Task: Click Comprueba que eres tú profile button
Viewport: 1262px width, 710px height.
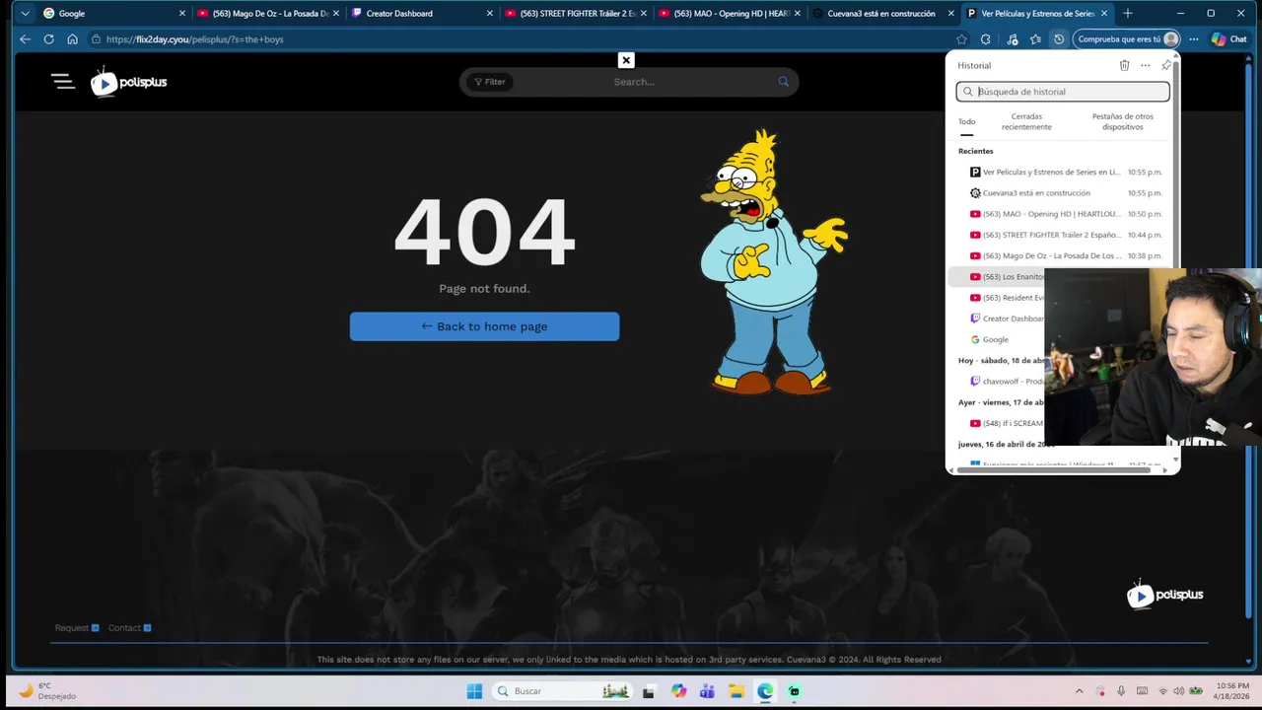Action: click(1127, 39)
